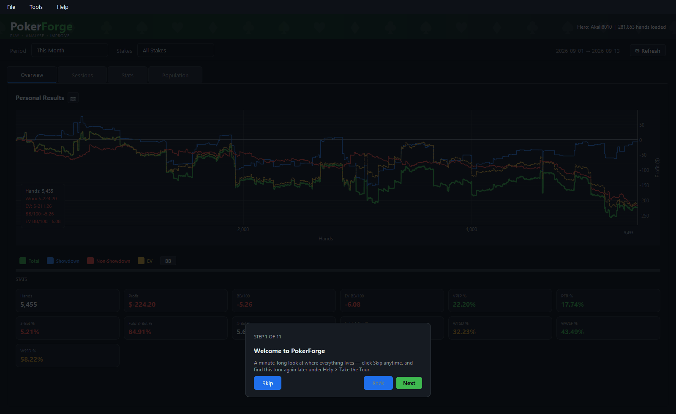Click the Profit stat card showing $-224.20

coord(176,300)
